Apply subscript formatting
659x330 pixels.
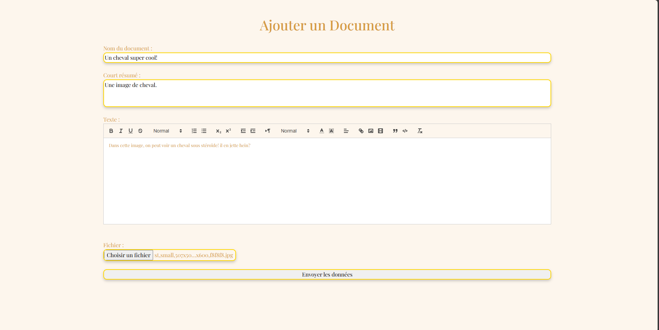point(219,131)
